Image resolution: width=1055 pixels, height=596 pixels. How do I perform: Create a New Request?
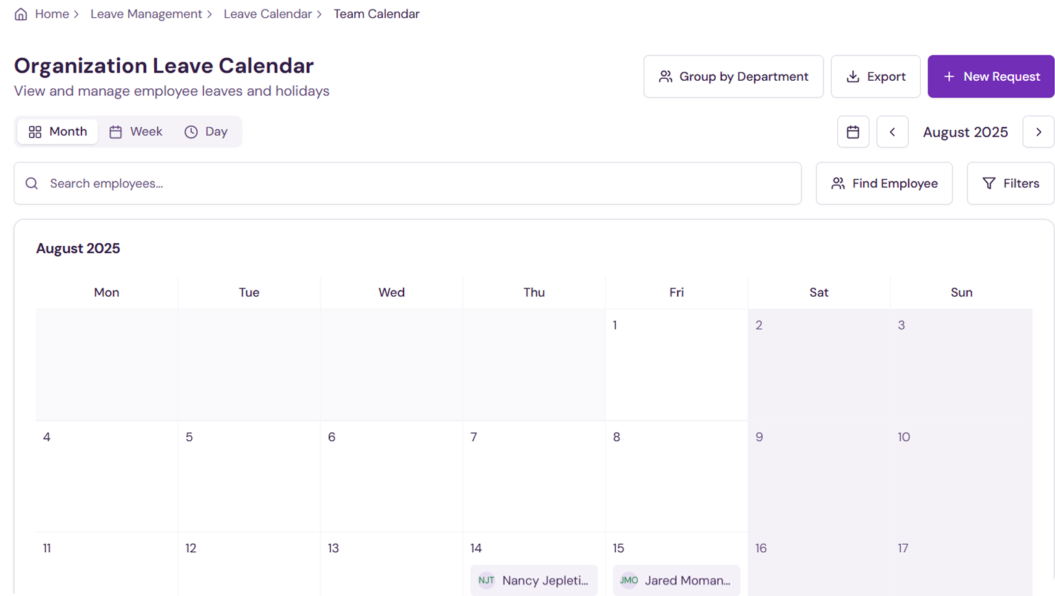pyautogui.click(x=991, y=77)
